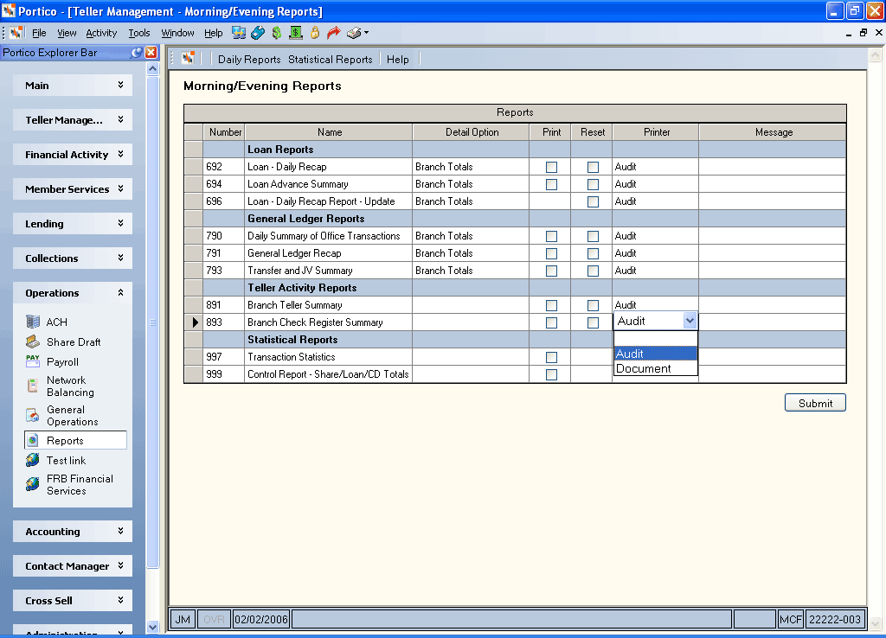Click explorer bar scroll up arrow
The image size is (886, 638).
[x=152, y=69]
